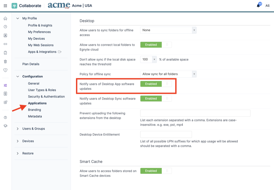
Task: Click the prevented upload extensions field
Action: pos(195,113)
